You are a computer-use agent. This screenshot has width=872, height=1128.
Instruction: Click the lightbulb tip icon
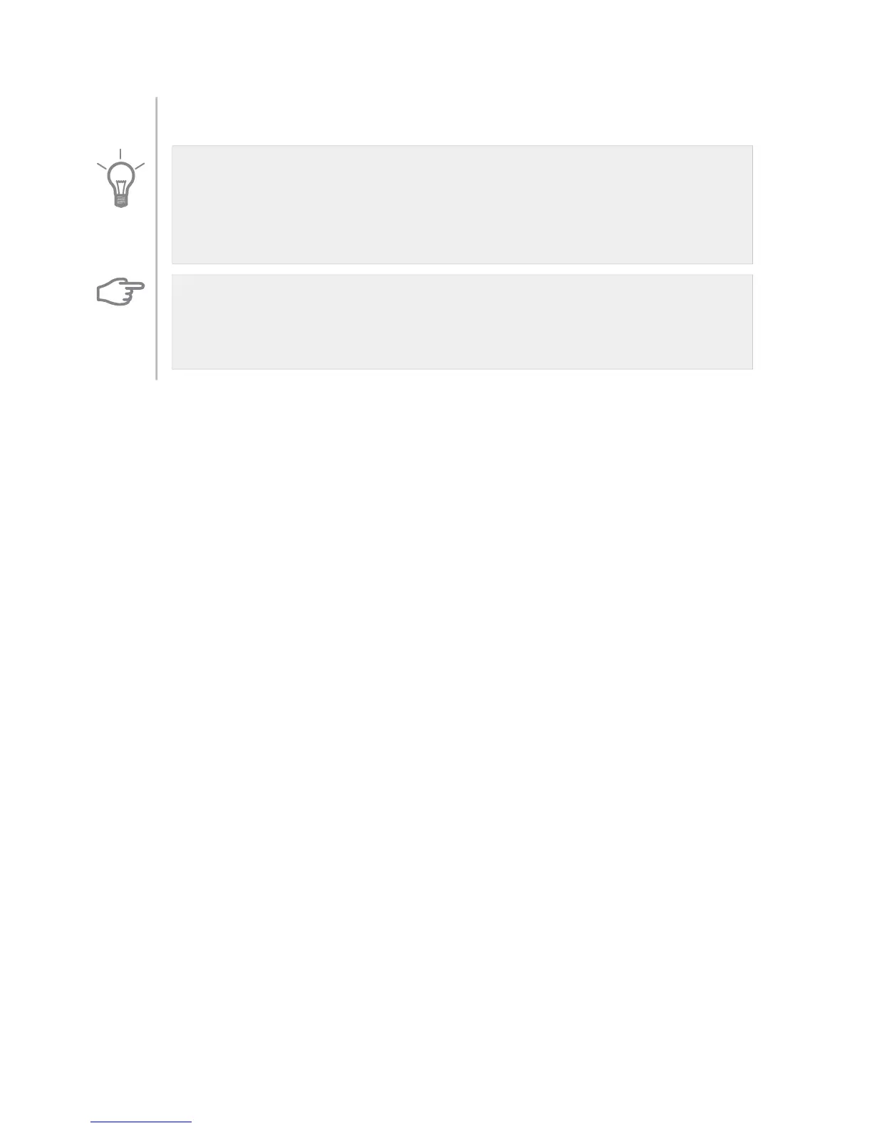pos(121,178)
